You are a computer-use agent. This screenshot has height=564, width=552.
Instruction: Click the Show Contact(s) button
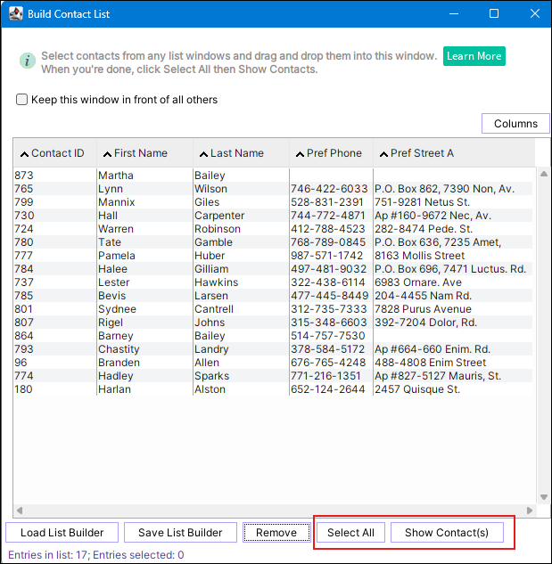[447, 533]
